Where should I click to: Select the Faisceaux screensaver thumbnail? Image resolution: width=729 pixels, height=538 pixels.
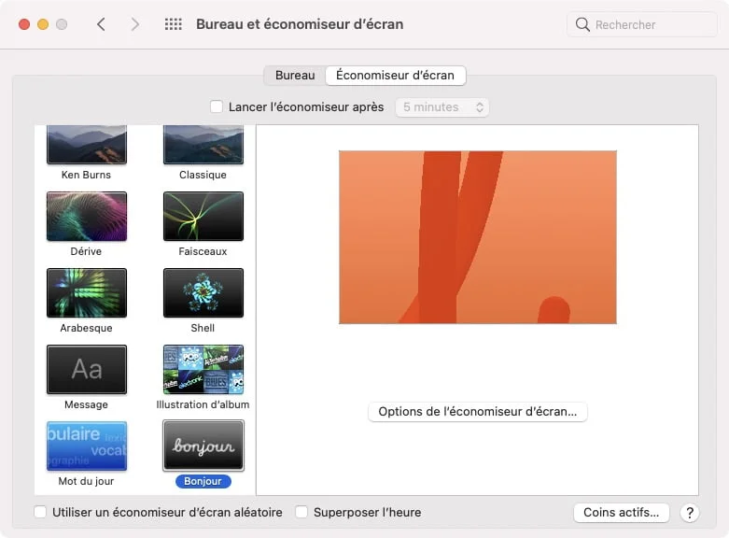tap(203, 217)
